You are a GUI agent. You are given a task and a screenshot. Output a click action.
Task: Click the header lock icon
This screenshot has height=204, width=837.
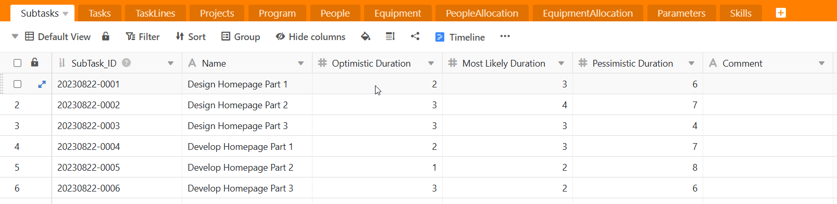tap(35, 62)
